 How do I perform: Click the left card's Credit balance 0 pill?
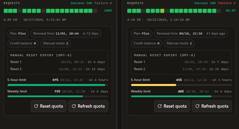pyautogui.click(x=23, y=43)
